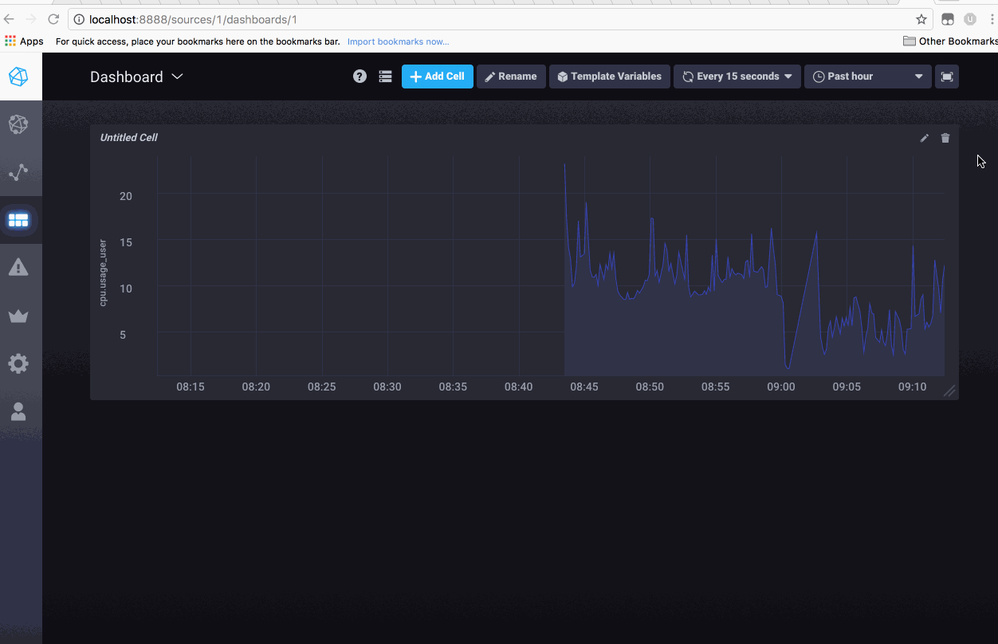998x644 pixels.
Task: Open the user profile icon
Action: (21, 411)
